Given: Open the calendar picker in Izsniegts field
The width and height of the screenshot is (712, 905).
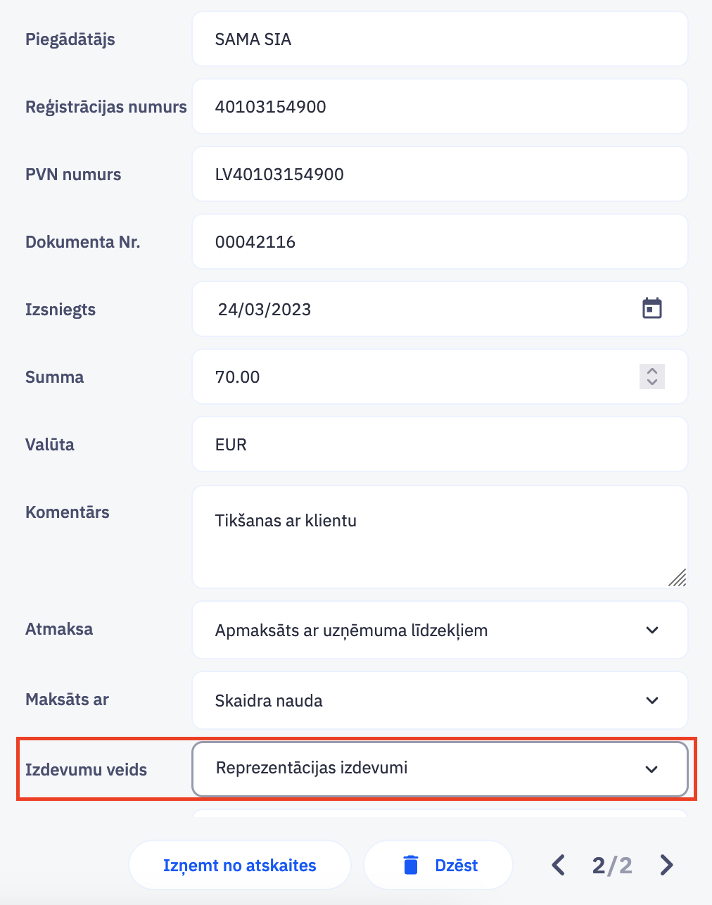Looking at the screenshot, I should [x=652, y=308].
